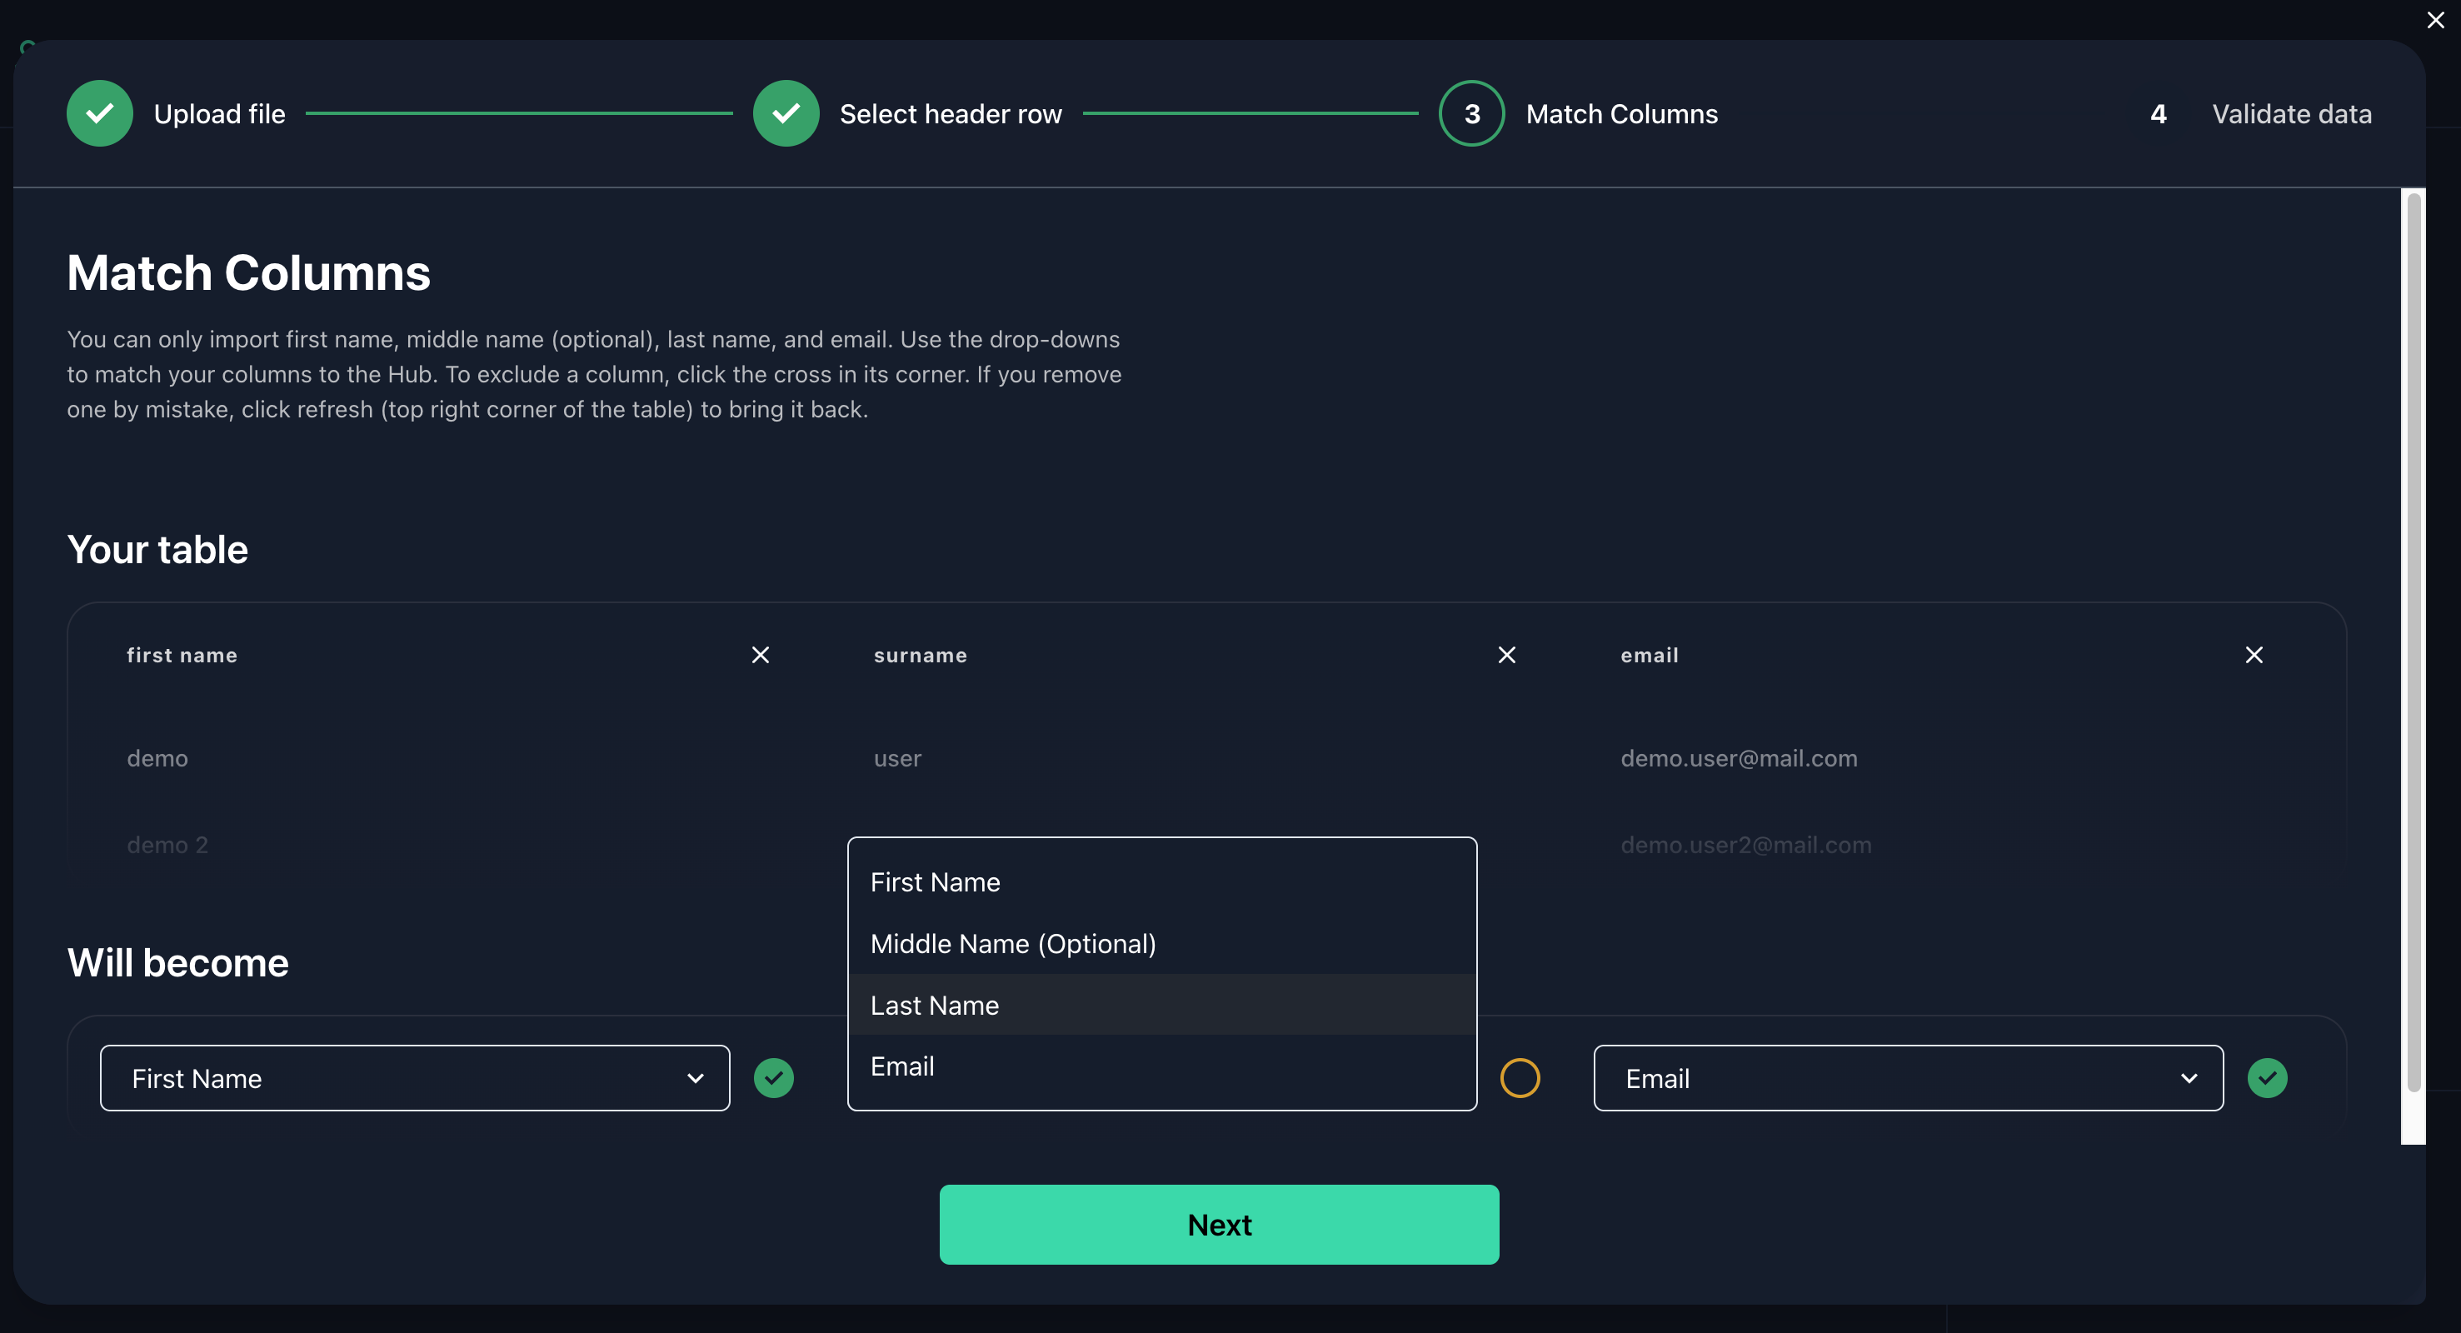This screenshot has height=1333, width=2461.
Task: Choose Last Name from the dropdown list
Action: pos(935,1006)
